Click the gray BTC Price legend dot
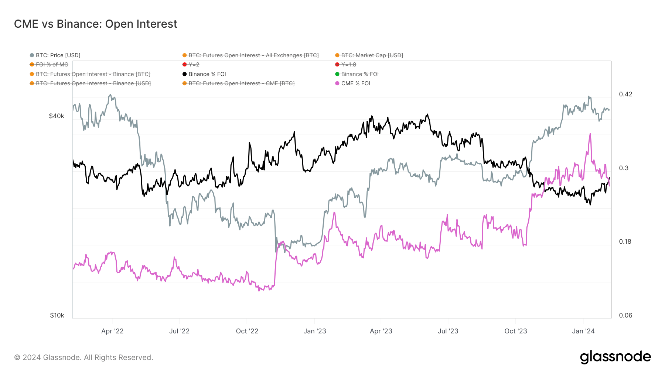The width and height of the screenshot is (665, 374). [32, 55]
